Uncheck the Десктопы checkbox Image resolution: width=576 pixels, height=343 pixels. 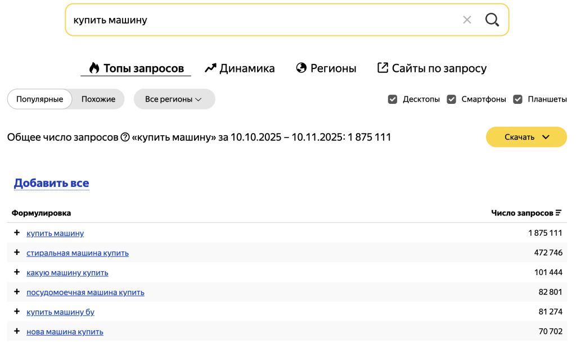(x=392, y=99)
